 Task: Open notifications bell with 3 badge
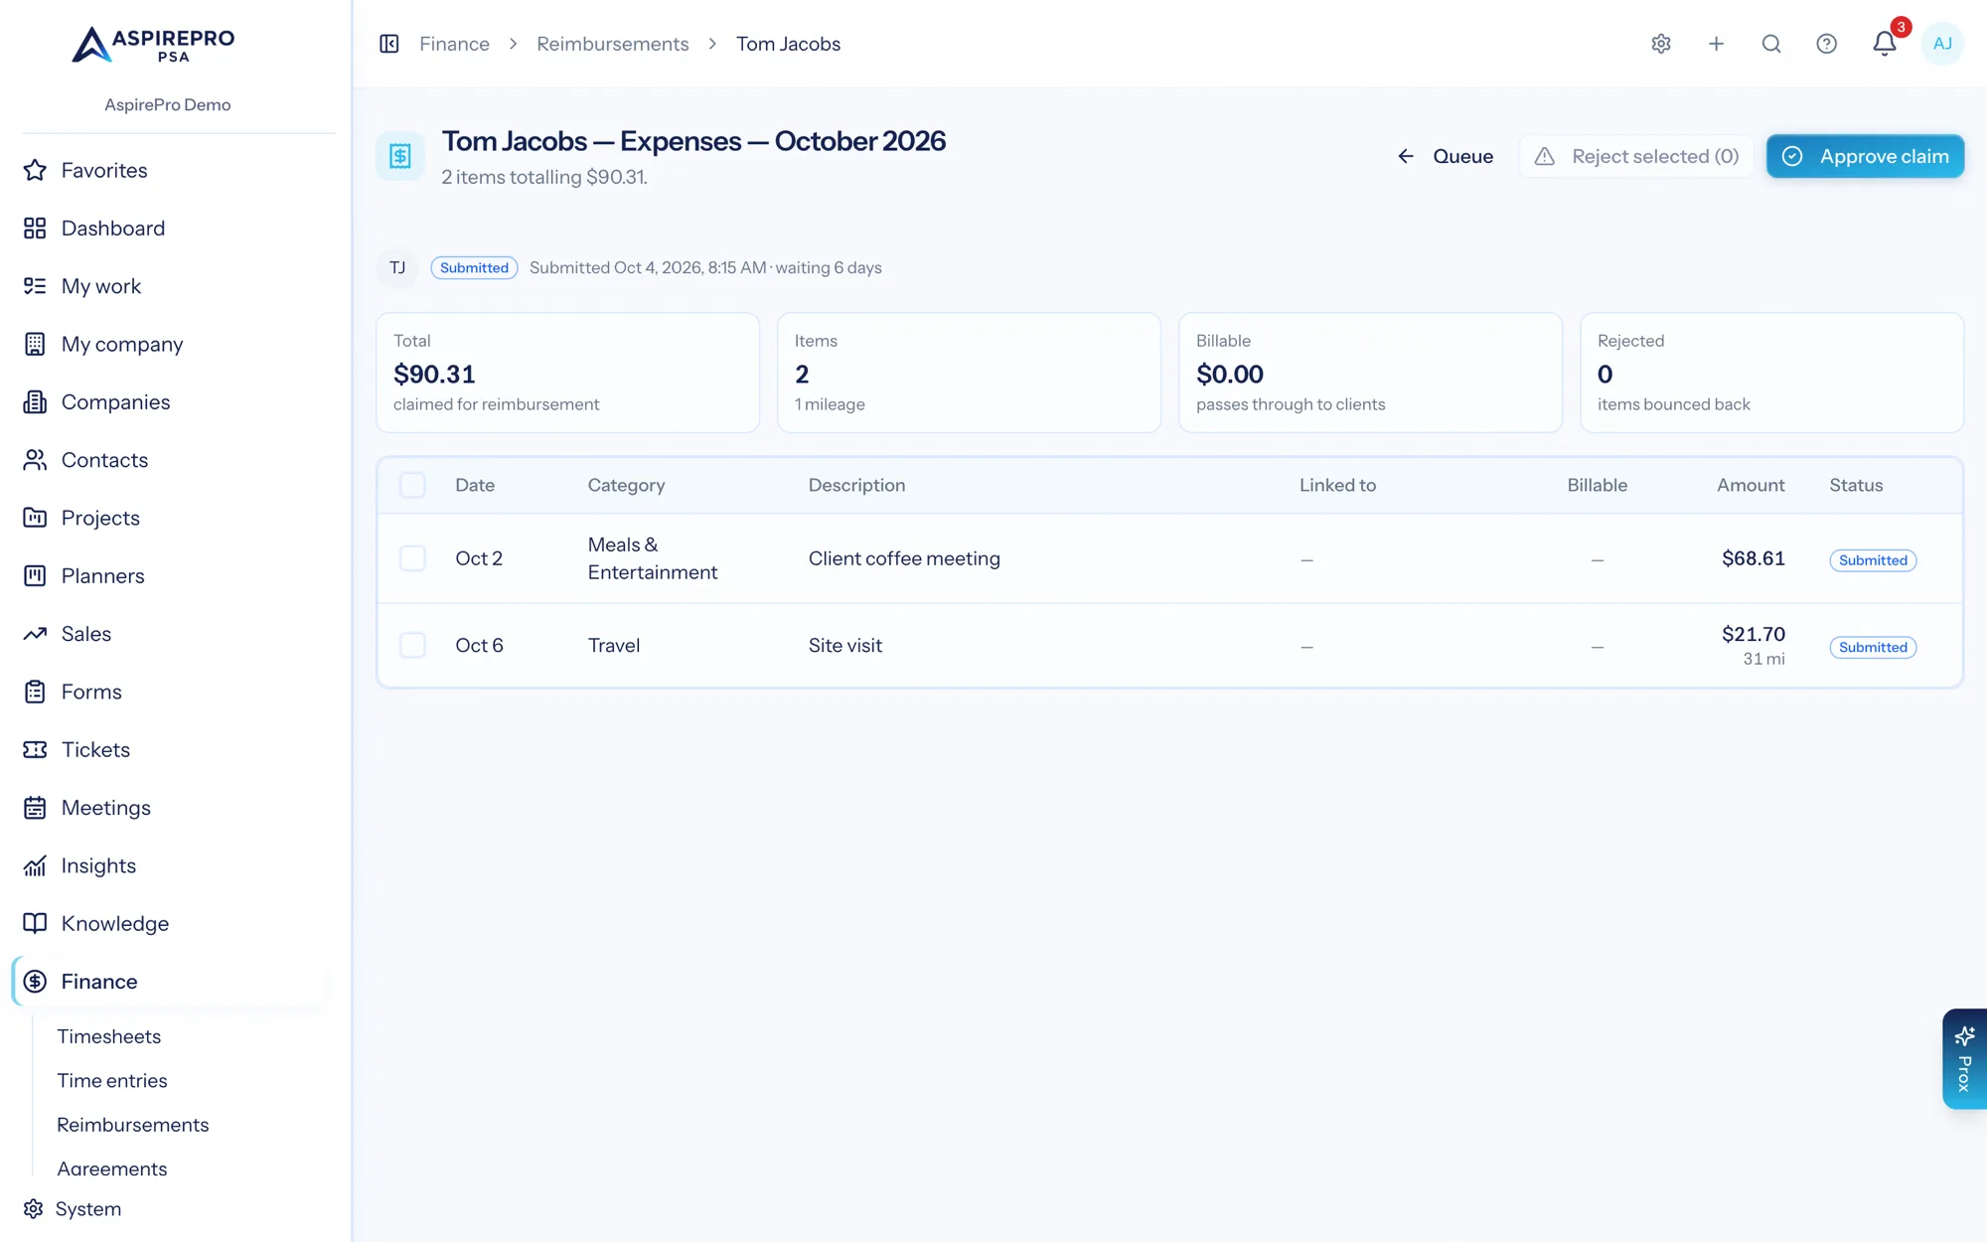pos(1885,44)
